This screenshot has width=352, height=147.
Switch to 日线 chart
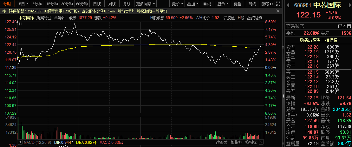97,4
